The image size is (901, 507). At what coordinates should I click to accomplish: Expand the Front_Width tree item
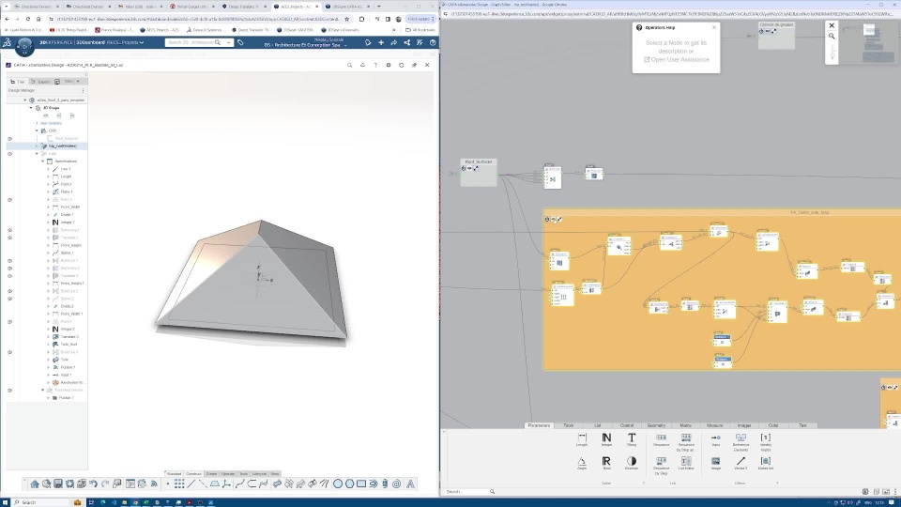pos(48,207)
